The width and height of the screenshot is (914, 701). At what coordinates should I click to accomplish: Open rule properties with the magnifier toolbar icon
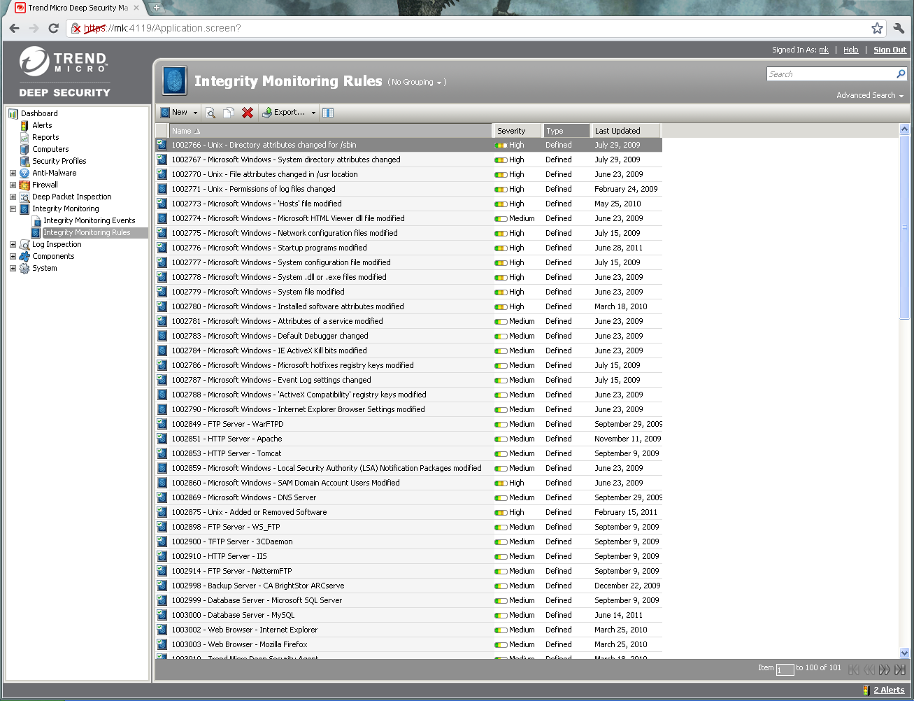pos(210,113)
